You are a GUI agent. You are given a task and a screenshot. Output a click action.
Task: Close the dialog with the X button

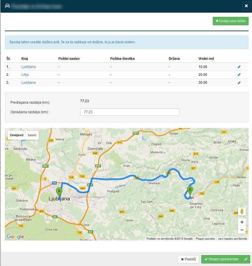click(x=246, y=6)
